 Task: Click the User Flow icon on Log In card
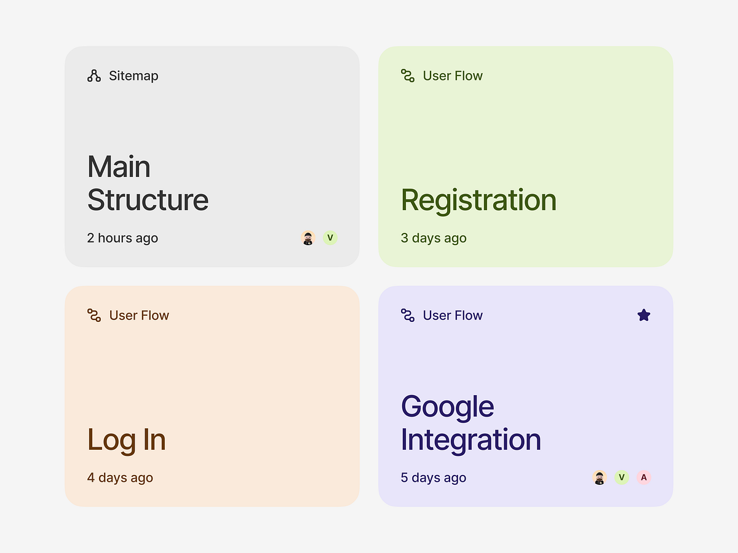[x=93, y=315]
